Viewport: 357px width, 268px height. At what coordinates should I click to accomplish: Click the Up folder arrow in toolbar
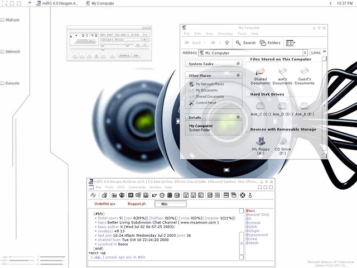pyautogui.click(x=226, y=42)
